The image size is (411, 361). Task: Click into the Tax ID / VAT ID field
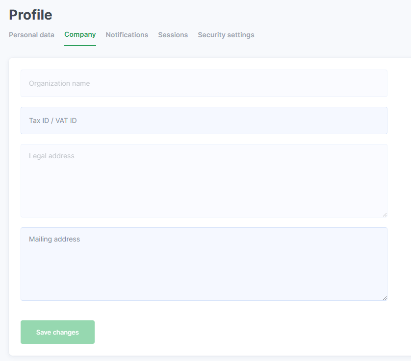(204, 120)
